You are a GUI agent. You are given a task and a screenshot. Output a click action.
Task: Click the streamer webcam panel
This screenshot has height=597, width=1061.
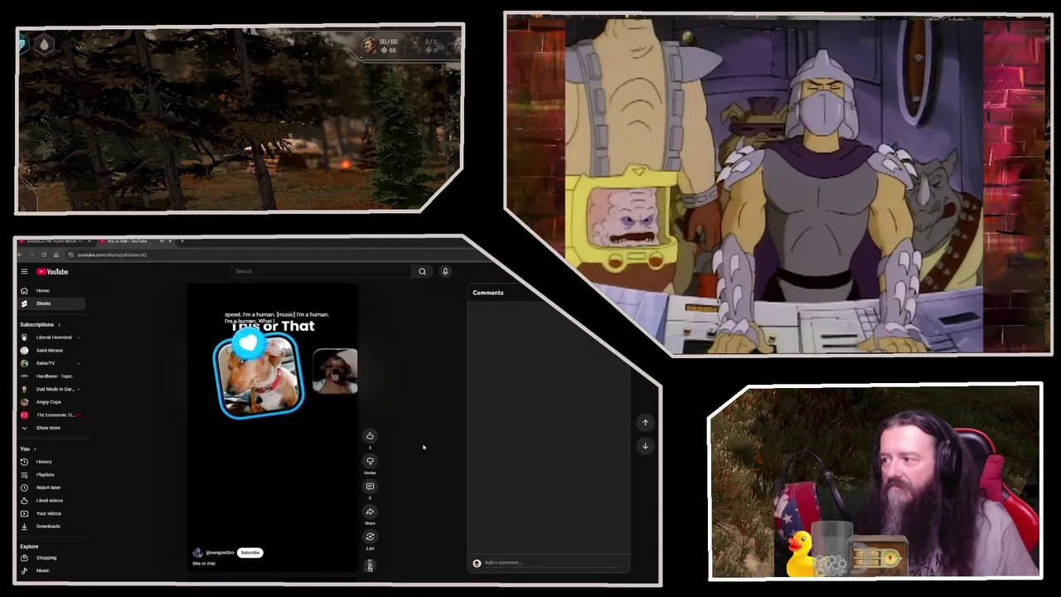(875, 482)
